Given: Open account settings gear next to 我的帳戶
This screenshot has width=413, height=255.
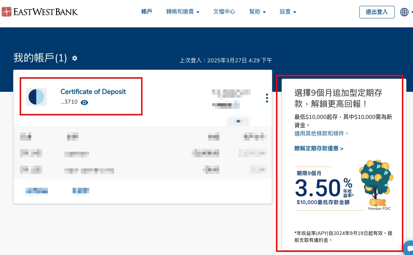Looking at the screenshot, I should pos(75,58).
